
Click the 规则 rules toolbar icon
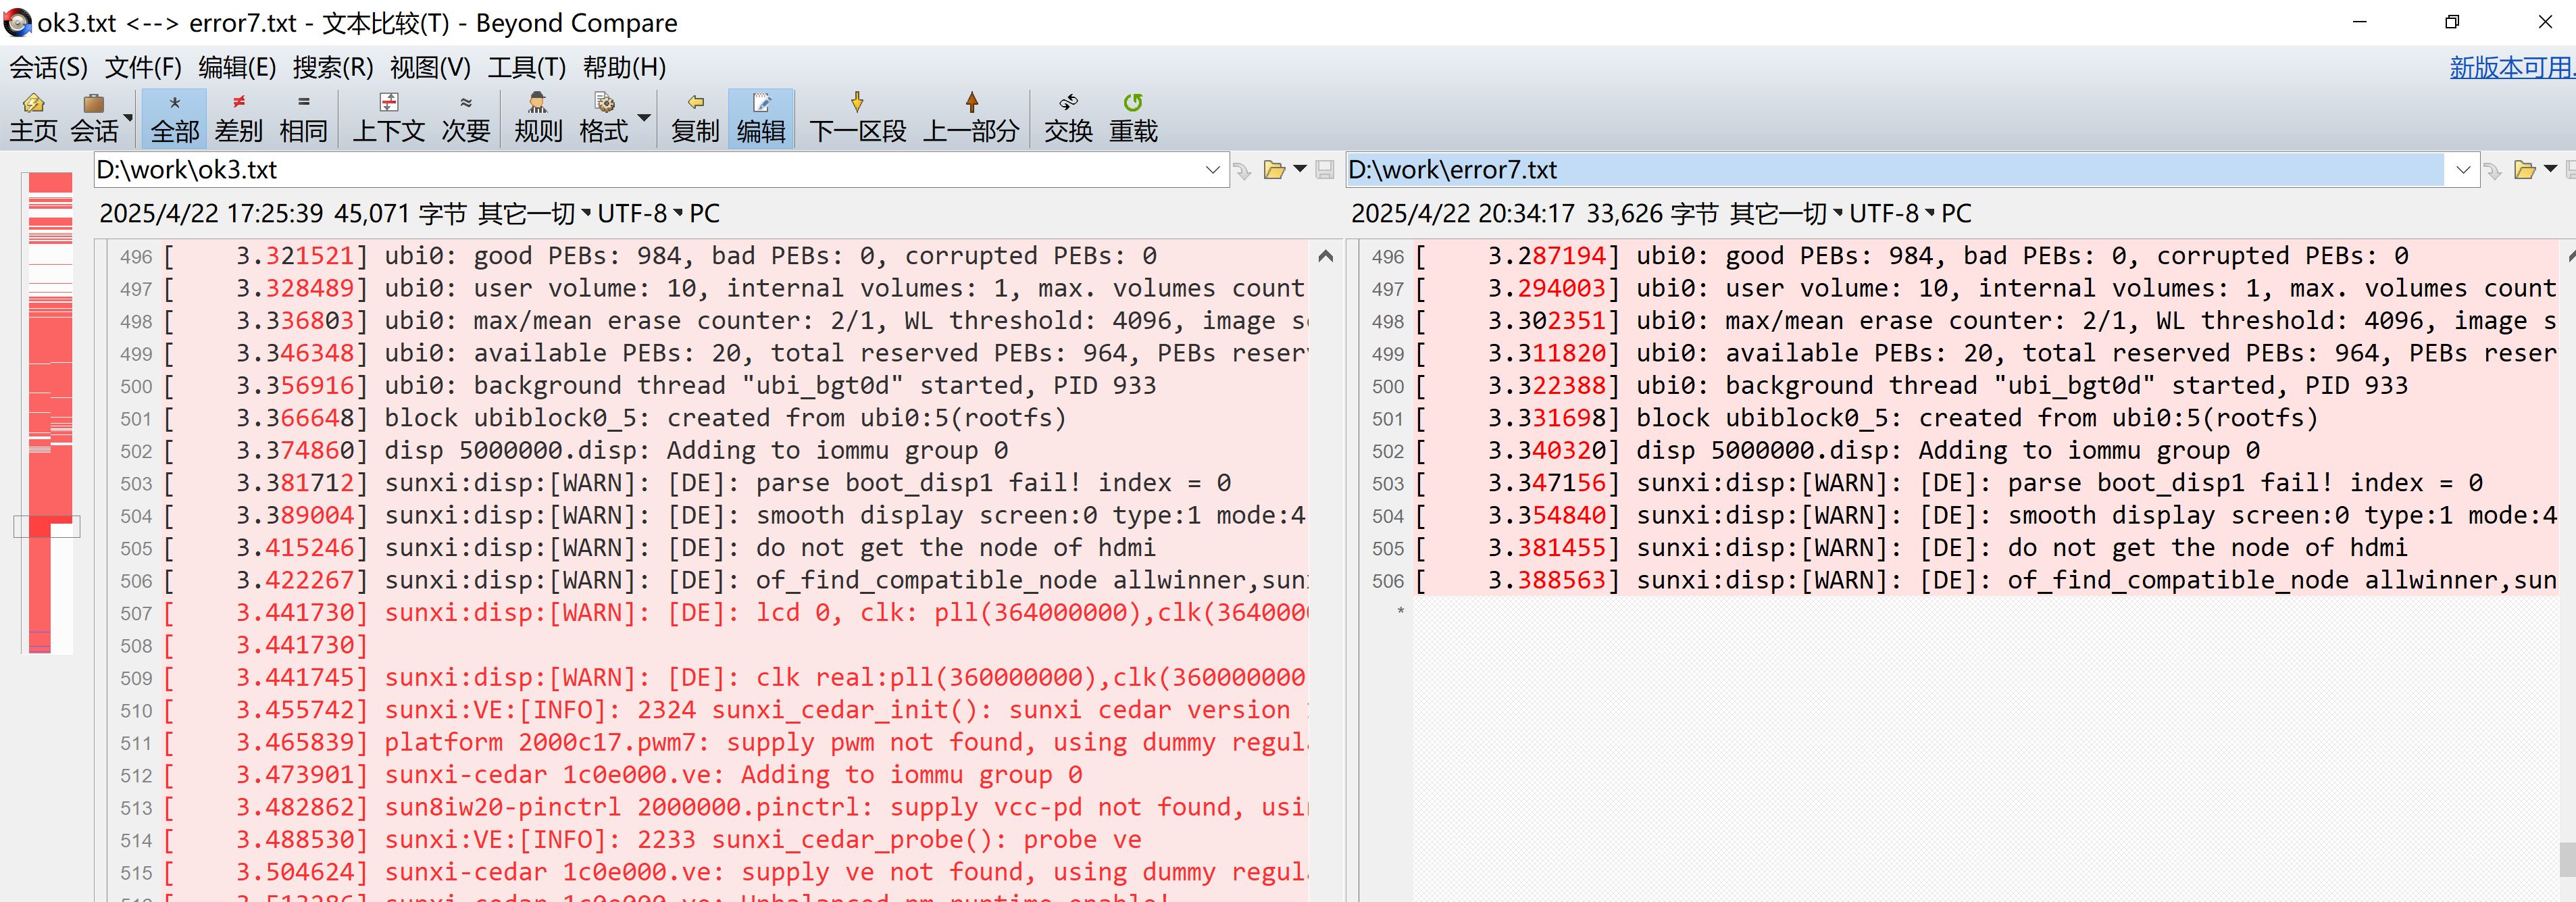pyautogui.click(x=538, y=118)
